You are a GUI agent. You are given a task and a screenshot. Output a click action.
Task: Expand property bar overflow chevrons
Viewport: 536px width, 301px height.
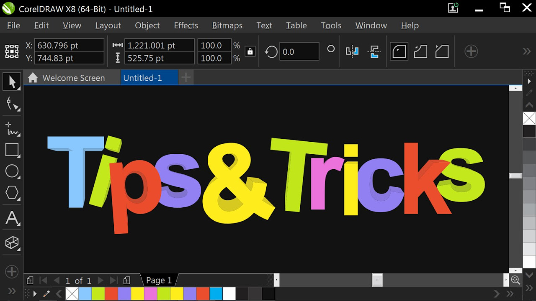527,51
